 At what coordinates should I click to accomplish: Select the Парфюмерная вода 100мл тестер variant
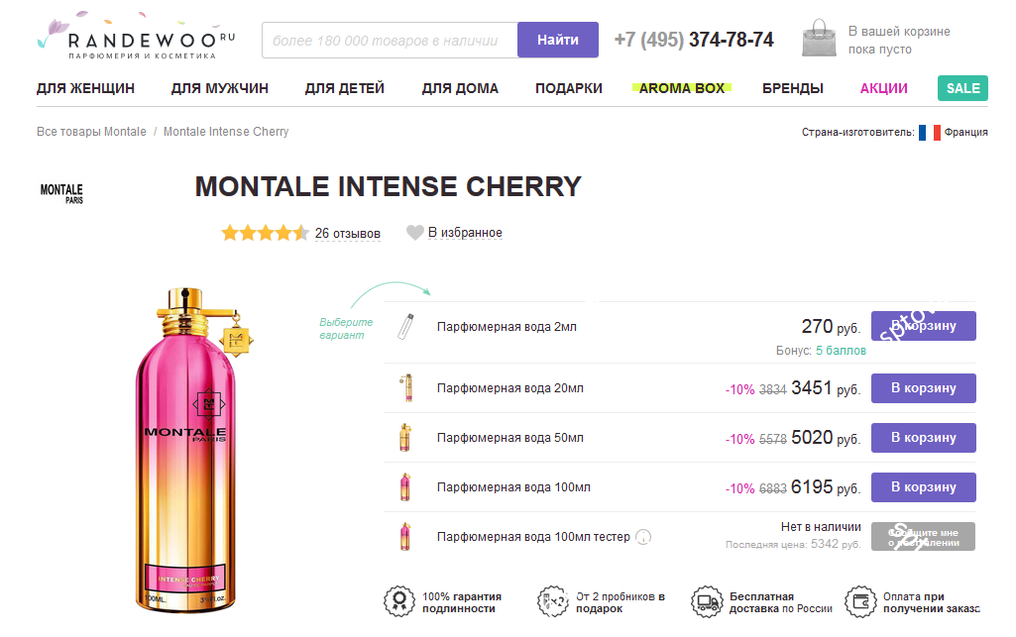coord(533,537)
